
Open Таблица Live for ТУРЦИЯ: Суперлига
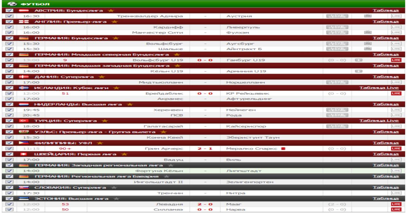pos(379,121)
